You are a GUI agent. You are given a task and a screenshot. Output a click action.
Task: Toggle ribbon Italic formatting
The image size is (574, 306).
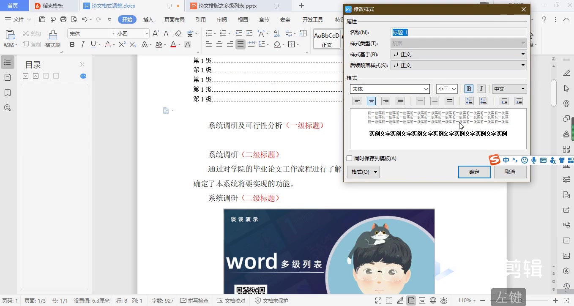tap(83, 44)
